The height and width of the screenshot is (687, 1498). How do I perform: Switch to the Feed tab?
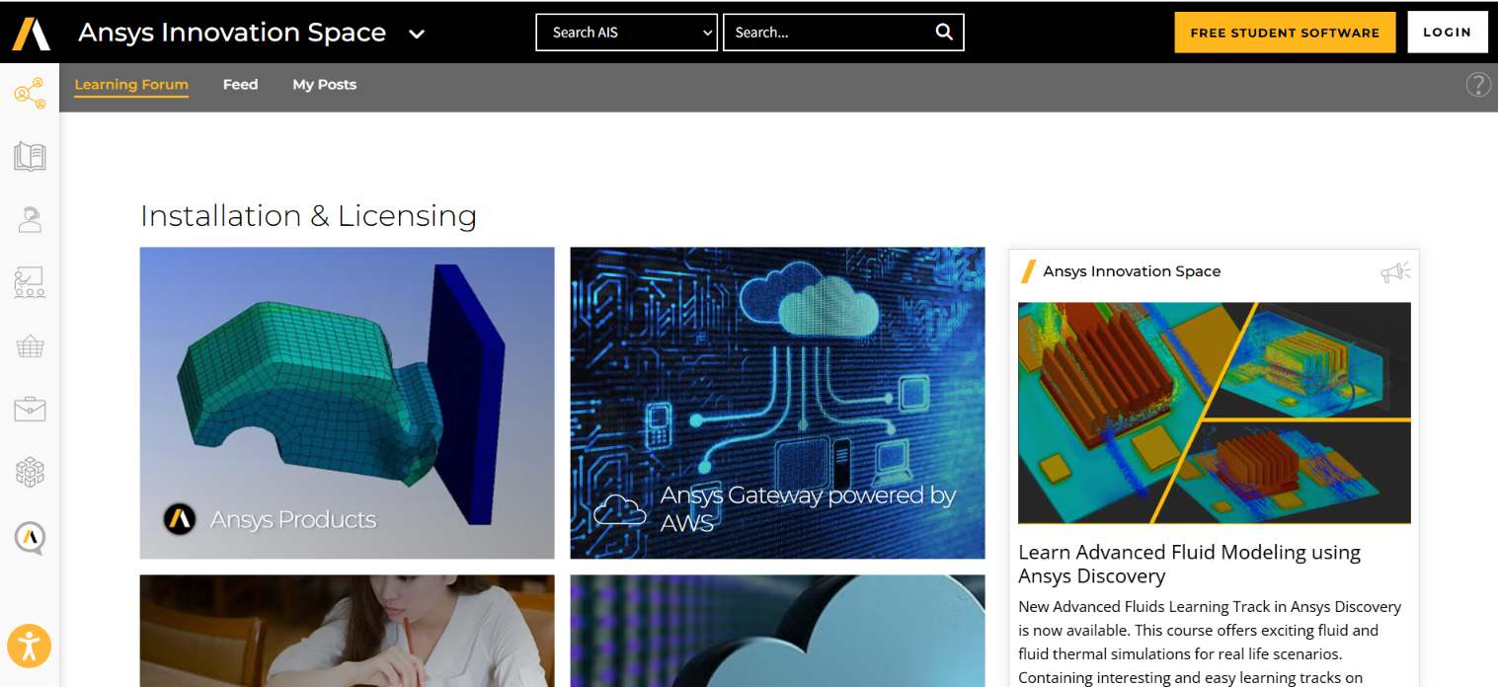tap(240, 85)
